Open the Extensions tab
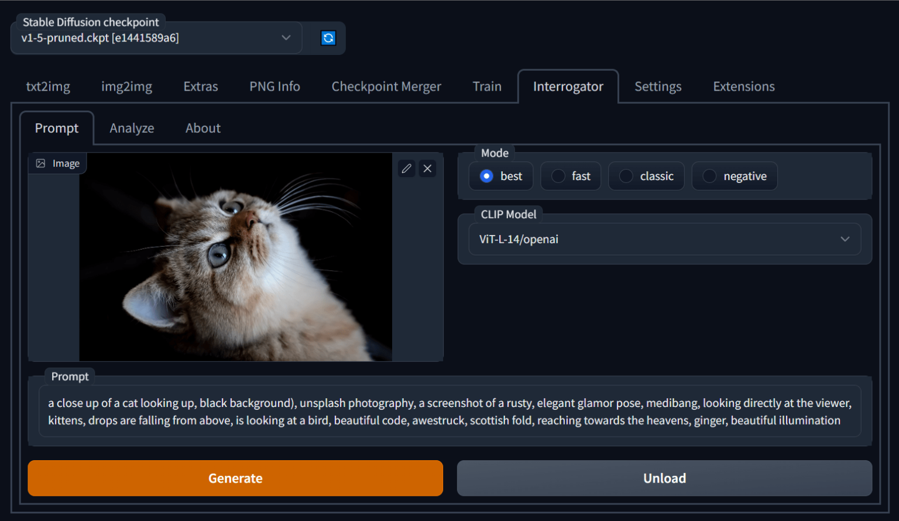The width and height of the screenshot is (899, 521). [743, 86]
